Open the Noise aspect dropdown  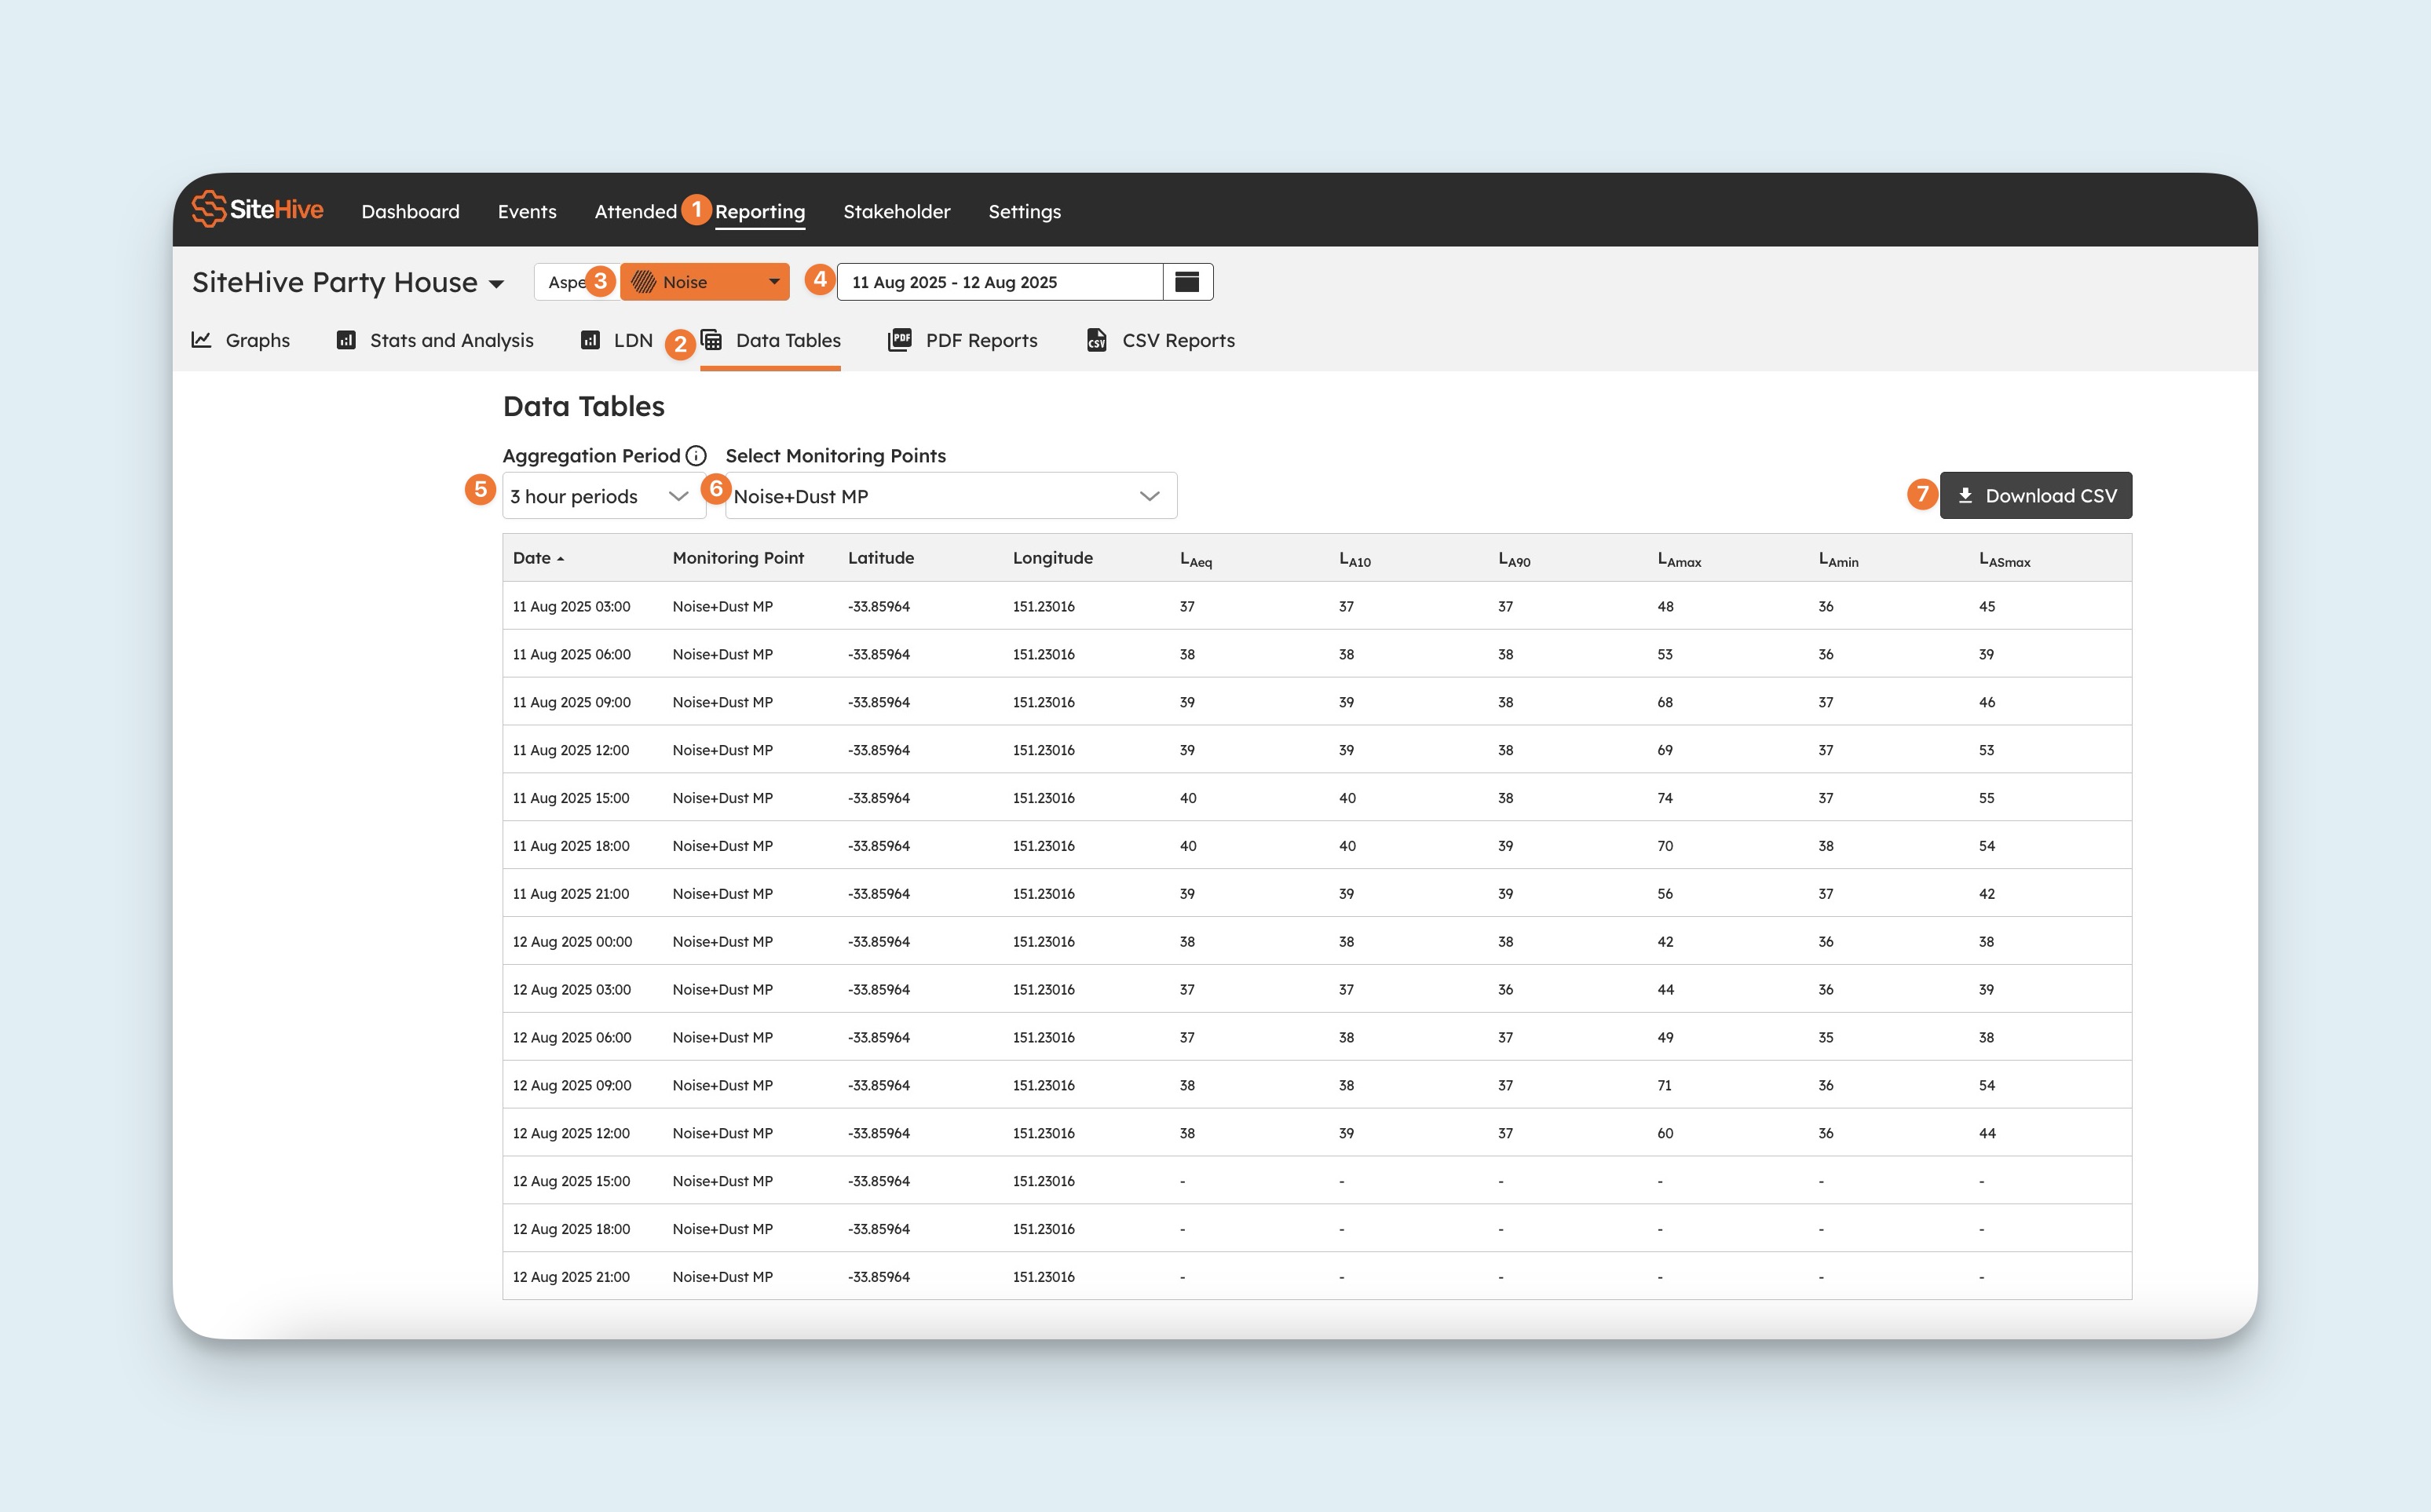click(x=705, y=282)
